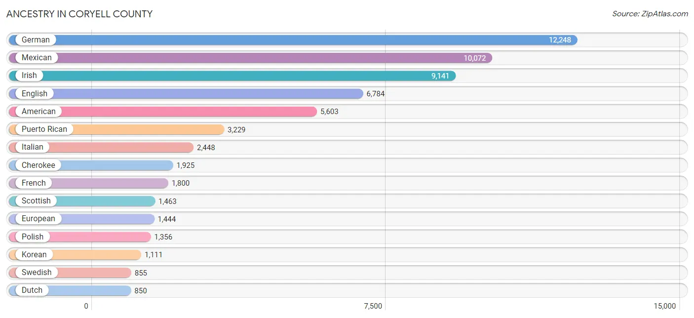The image size is (694, 318).
Task: Click the Scottish value 1,463
Action: [x=167, y=201]
